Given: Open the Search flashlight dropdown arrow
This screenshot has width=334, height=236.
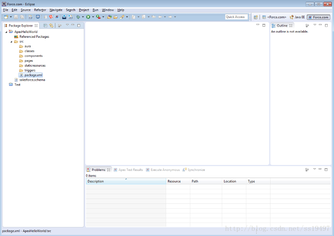Looking at the screenshot, I should click(127, 17).
